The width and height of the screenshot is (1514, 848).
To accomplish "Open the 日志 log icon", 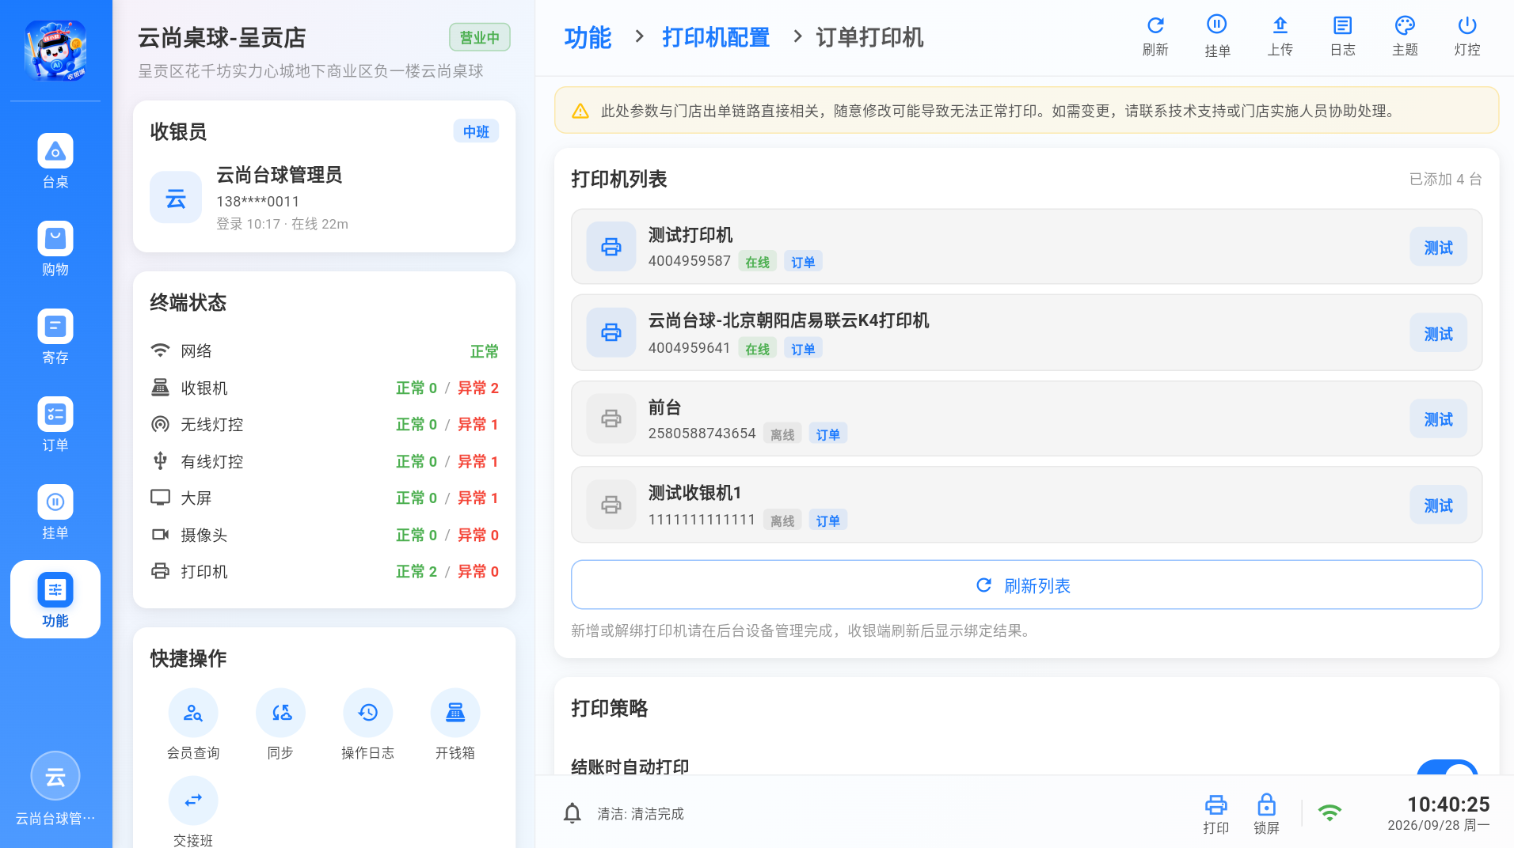I will pos(1342,36).
